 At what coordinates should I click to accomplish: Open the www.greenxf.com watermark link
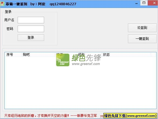86,64
